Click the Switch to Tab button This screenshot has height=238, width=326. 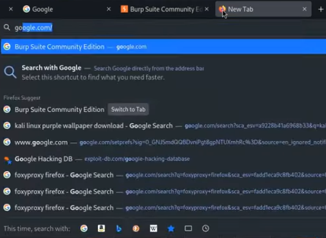pyautogui.click(x=128, y=109)
